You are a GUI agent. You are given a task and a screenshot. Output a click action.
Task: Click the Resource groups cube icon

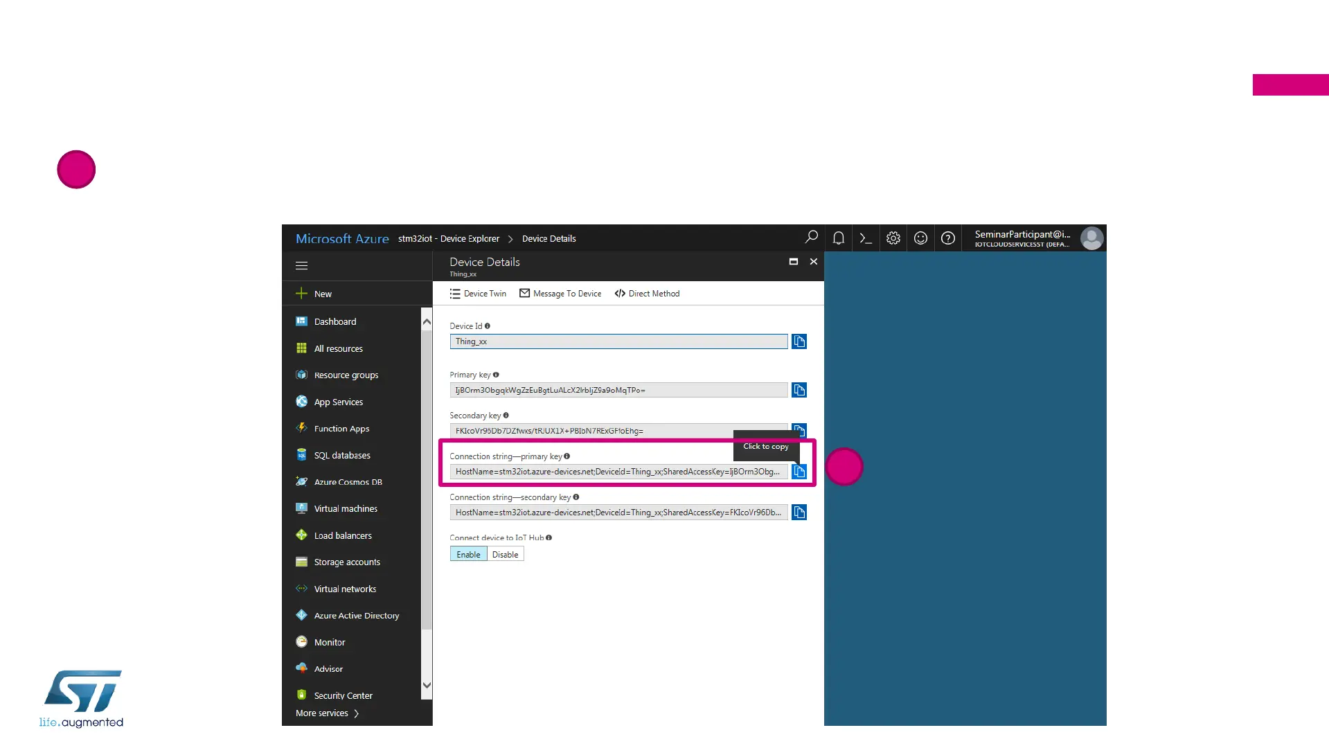301,375
